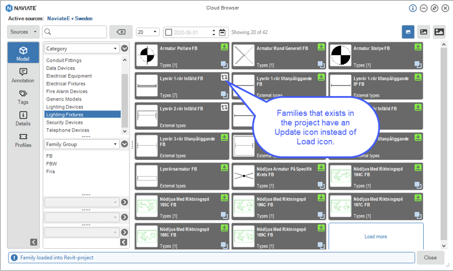Screen dimensions: 453x271
Task: Select Fire Alarm Devices category
Action: pos(67,91)
